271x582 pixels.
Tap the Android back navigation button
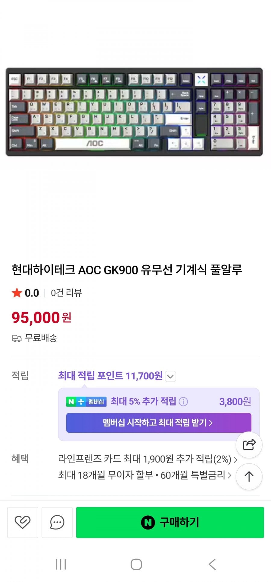coord(212,564)
